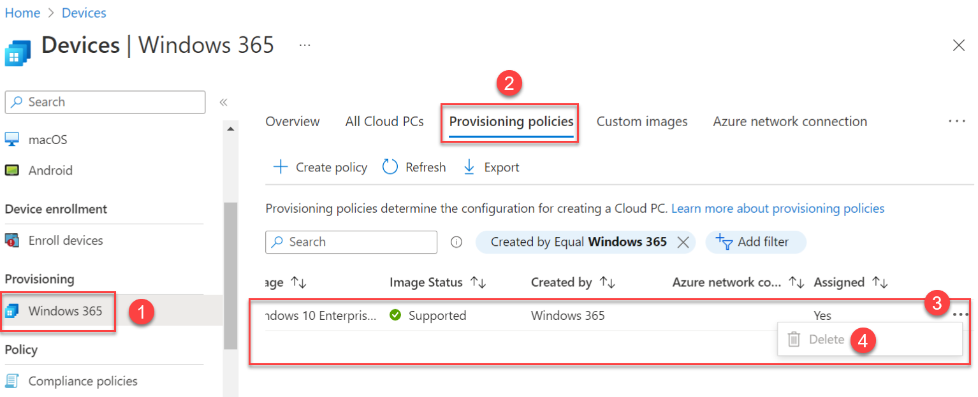Open the overflow menu after Azure network connection tab
This screenshot has width=978, height=397.
957,121
